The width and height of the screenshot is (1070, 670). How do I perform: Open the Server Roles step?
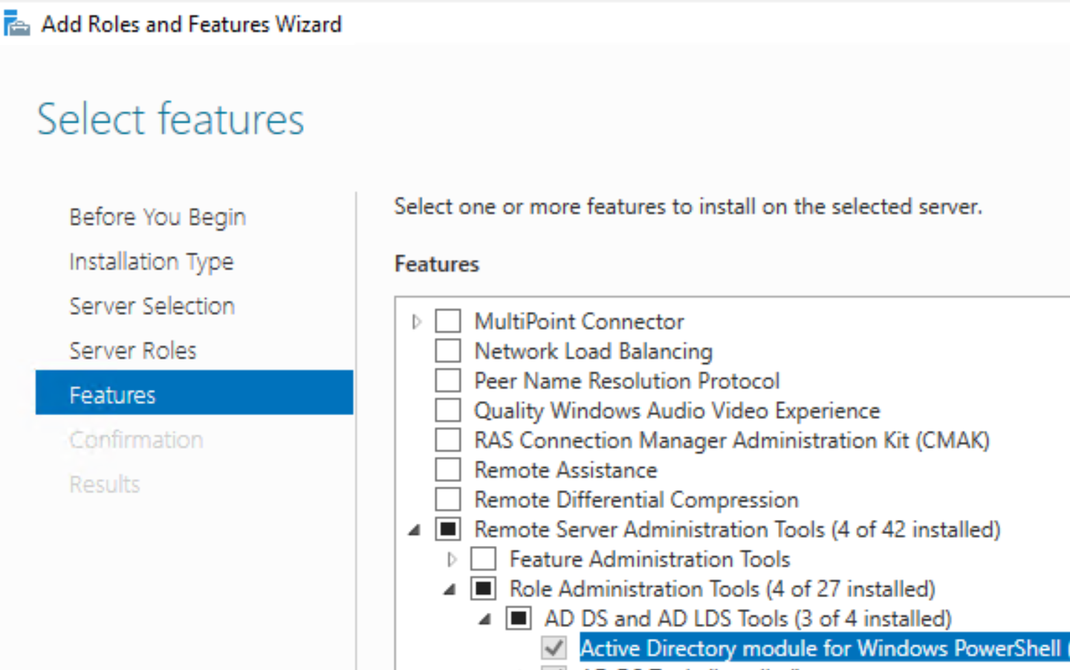pyautogui.click(x=133, y=351)
